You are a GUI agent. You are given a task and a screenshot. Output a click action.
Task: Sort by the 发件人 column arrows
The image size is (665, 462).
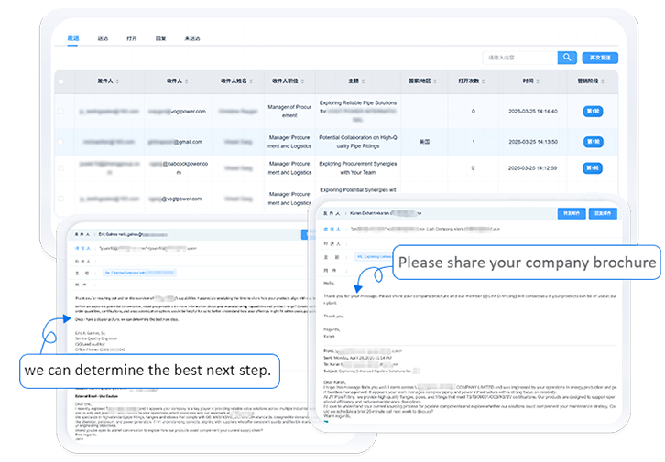tap(117, 81)
